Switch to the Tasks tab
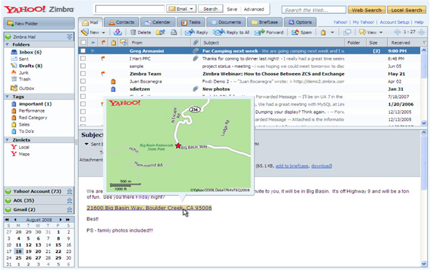Viewport: 430px width, 270px height. point(191,22)
